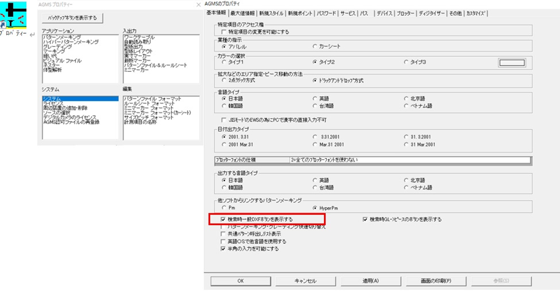560x291 pixels.
Task: Click the 画面の印刷(P) button
Action: (x=436, y=281)
